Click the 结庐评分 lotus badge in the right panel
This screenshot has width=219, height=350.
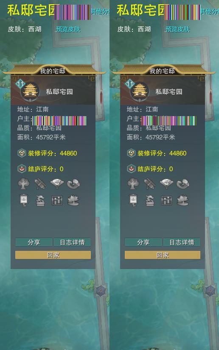[x=131, y=169]
